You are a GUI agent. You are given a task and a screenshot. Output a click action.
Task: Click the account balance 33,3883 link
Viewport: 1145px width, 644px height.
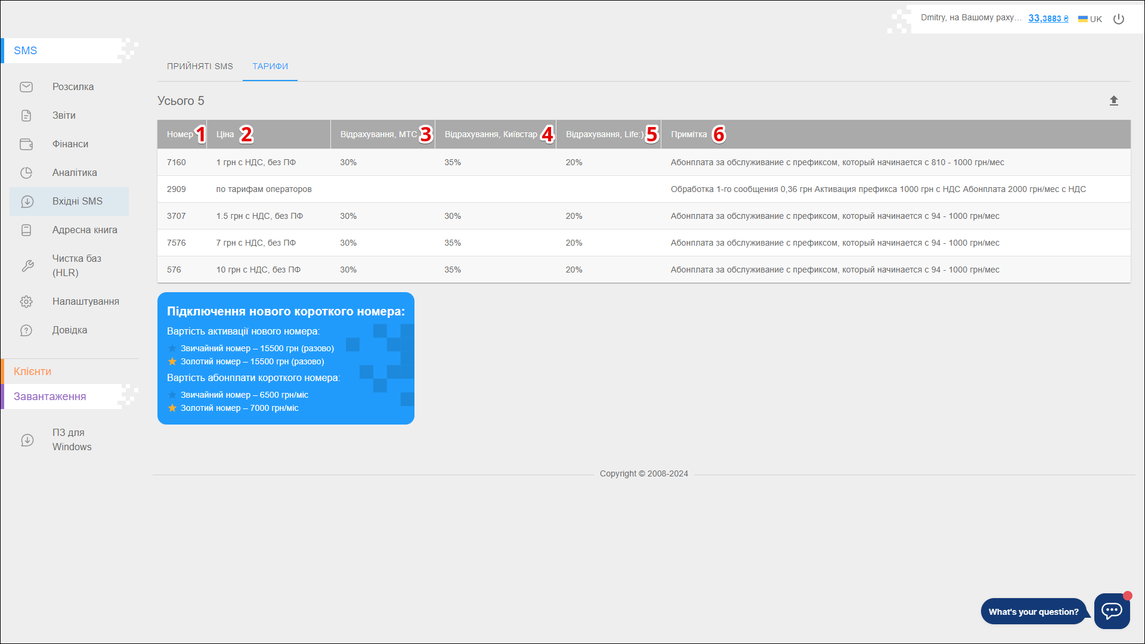[x=1048, y=18]
